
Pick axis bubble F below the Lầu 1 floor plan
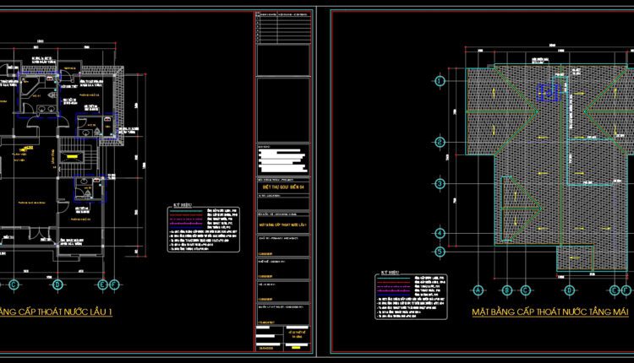(x=114, y=284)
